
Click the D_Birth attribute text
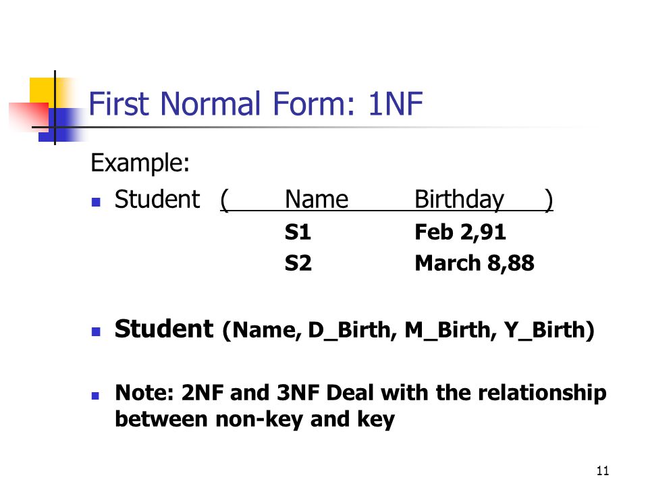pyautogui.click(x=349, y=330)
